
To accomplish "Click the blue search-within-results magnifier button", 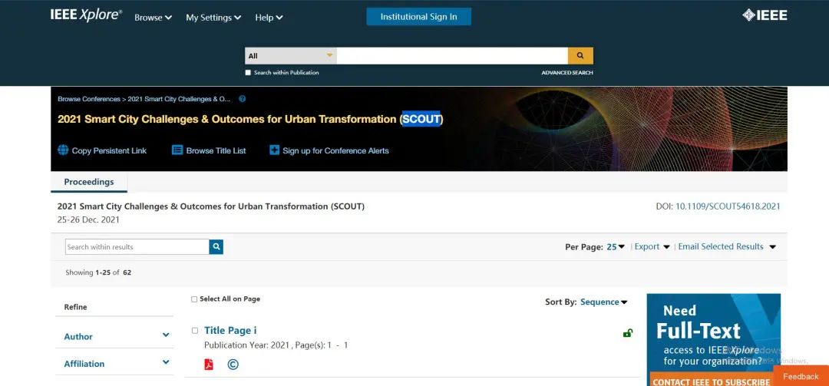I will click(216, 247).
